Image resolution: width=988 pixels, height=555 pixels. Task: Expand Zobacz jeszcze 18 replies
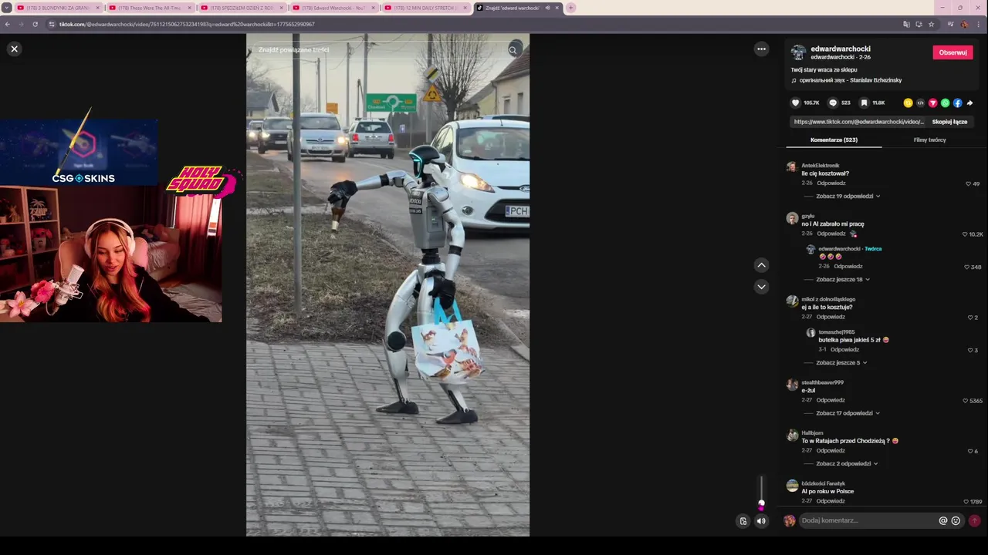[843, 279]
